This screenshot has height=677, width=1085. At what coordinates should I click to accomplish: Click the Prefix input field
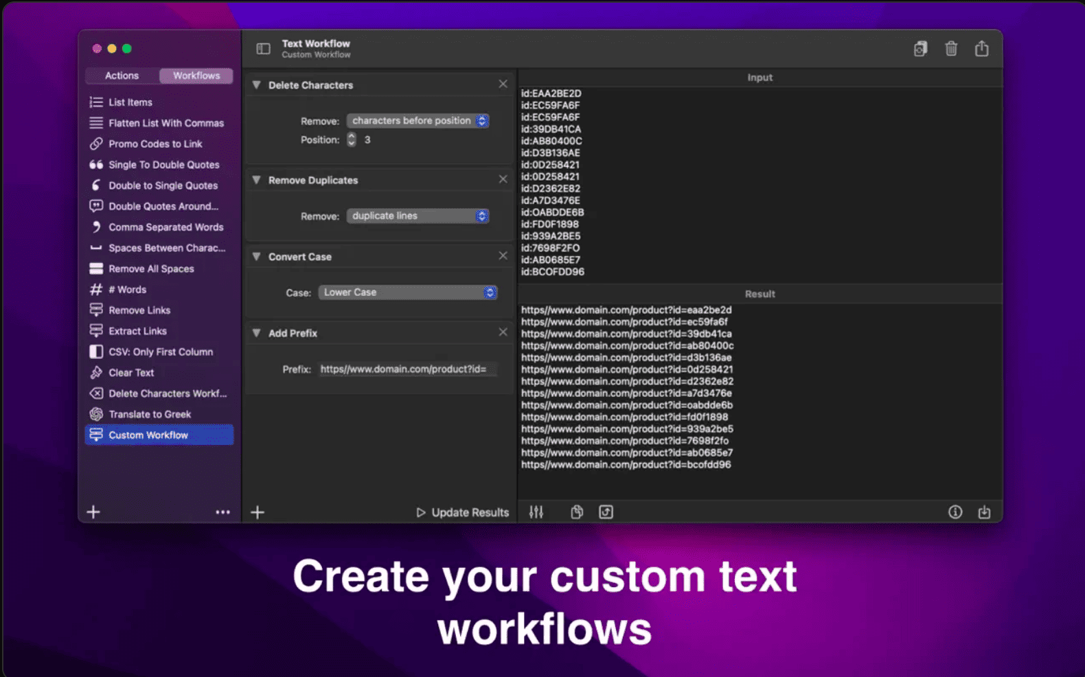click(407, 369)
